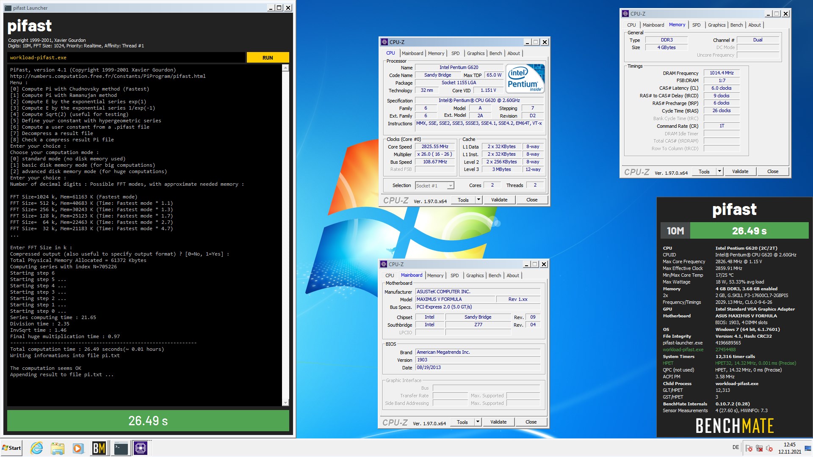Image resolution: width=813 pixels, height=457 pixels.
Task: Select About tab in Mainboard CPU-Z window
Action: pyautogui.click(x=513, y=275)
